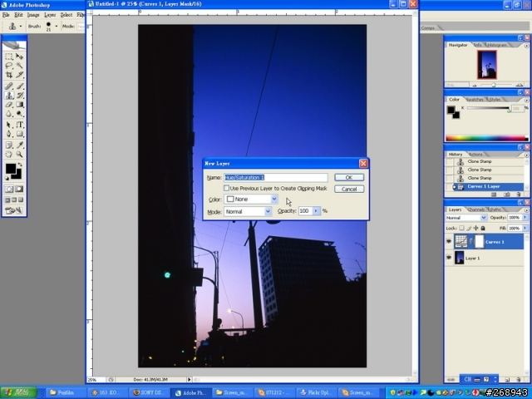Swap foreground and background colors icon
This screenshot has height=399, width=532.
[20, 165]
